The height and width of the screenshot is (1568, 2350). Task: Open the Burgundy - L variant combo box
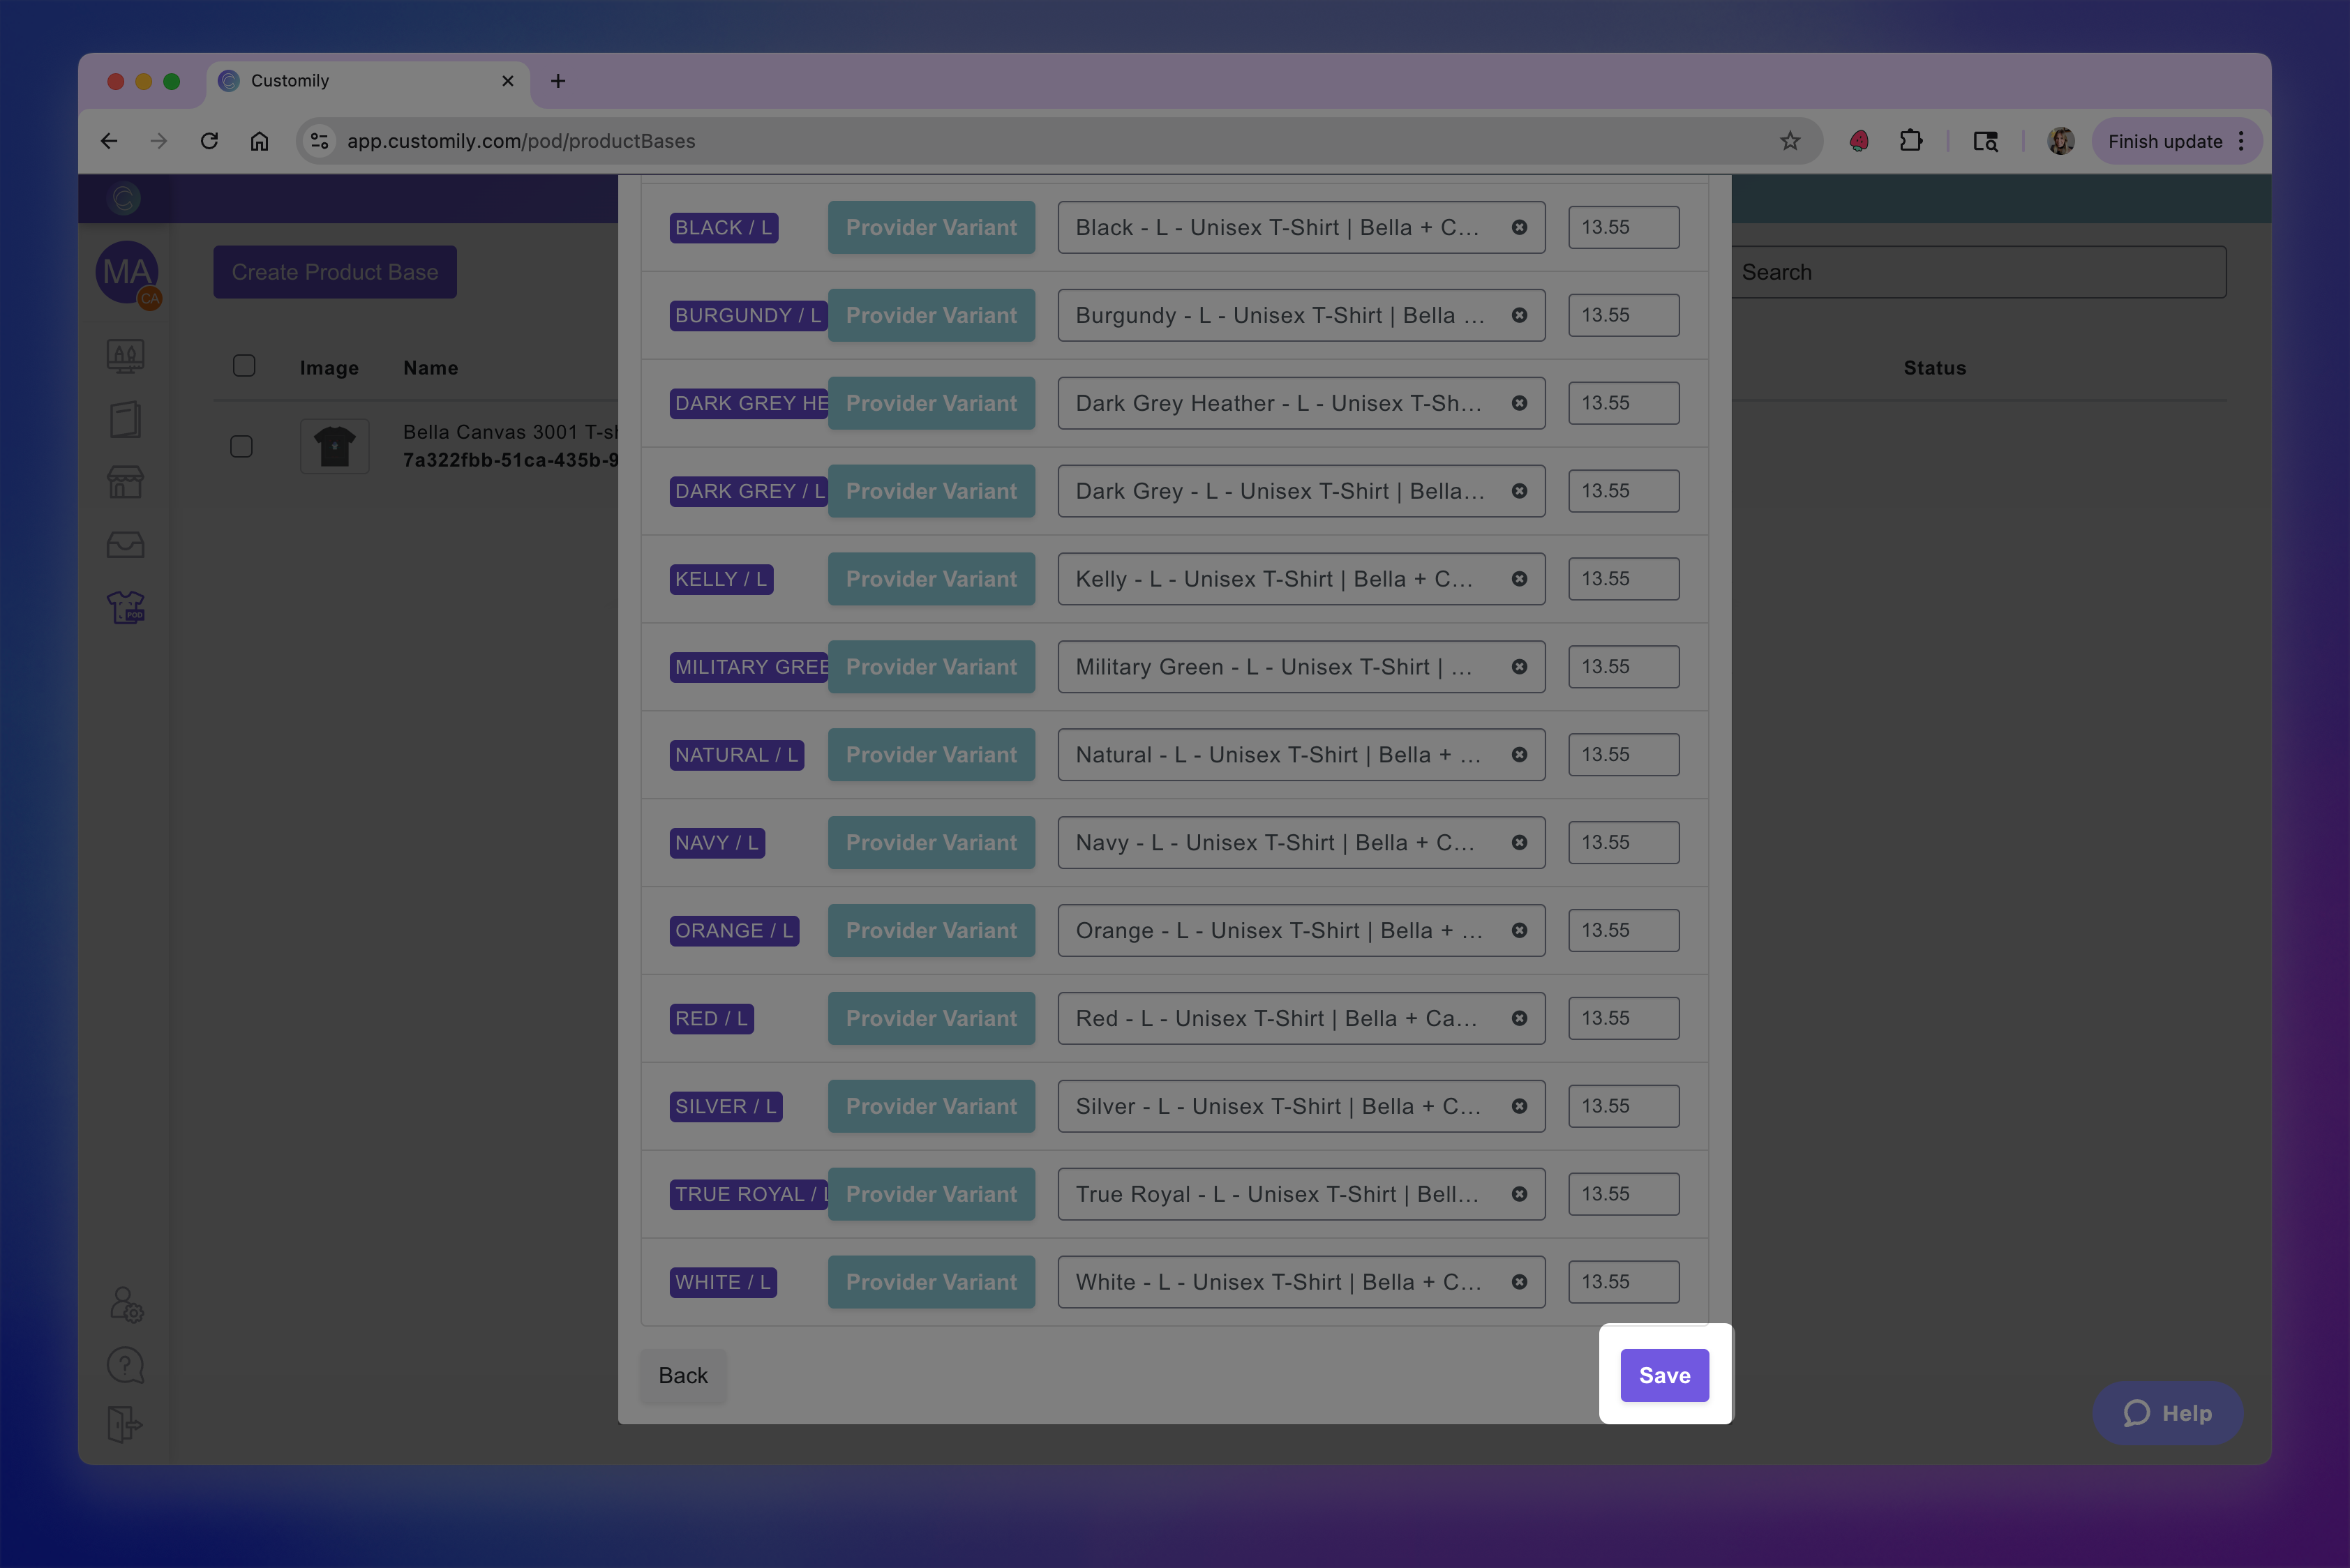1280,316
